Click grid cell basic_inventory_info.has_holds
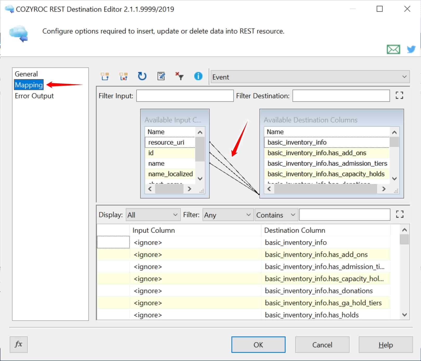Screen dimensions: 421x361 326,315
